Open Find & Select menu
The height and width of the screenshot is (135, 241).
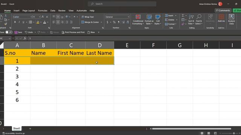199,19
